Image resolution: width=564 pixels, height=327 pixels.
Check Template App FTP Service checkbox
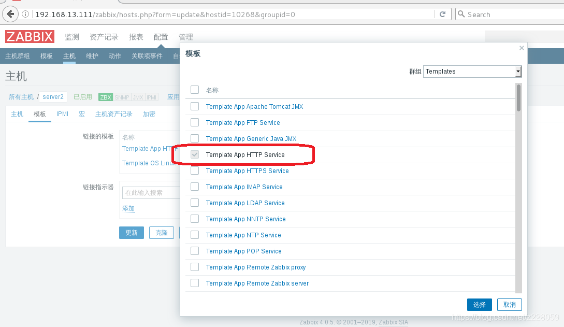click(195, 122)
